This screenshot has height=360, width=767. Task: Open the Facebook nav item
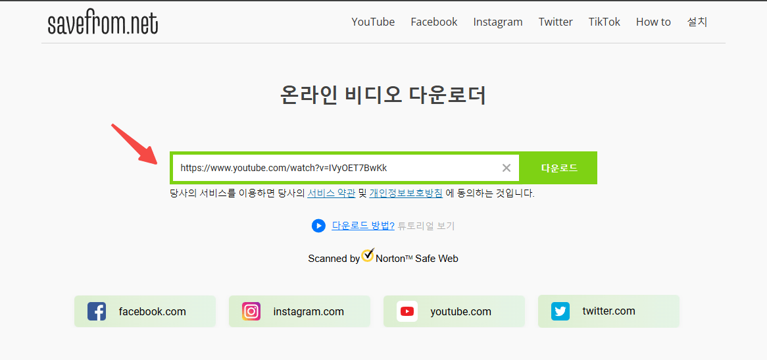click(434, 22)
